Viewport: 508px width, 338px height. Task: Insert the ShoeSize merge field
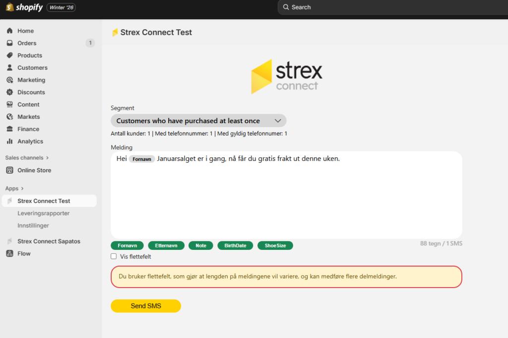click(x=275, y=245)
